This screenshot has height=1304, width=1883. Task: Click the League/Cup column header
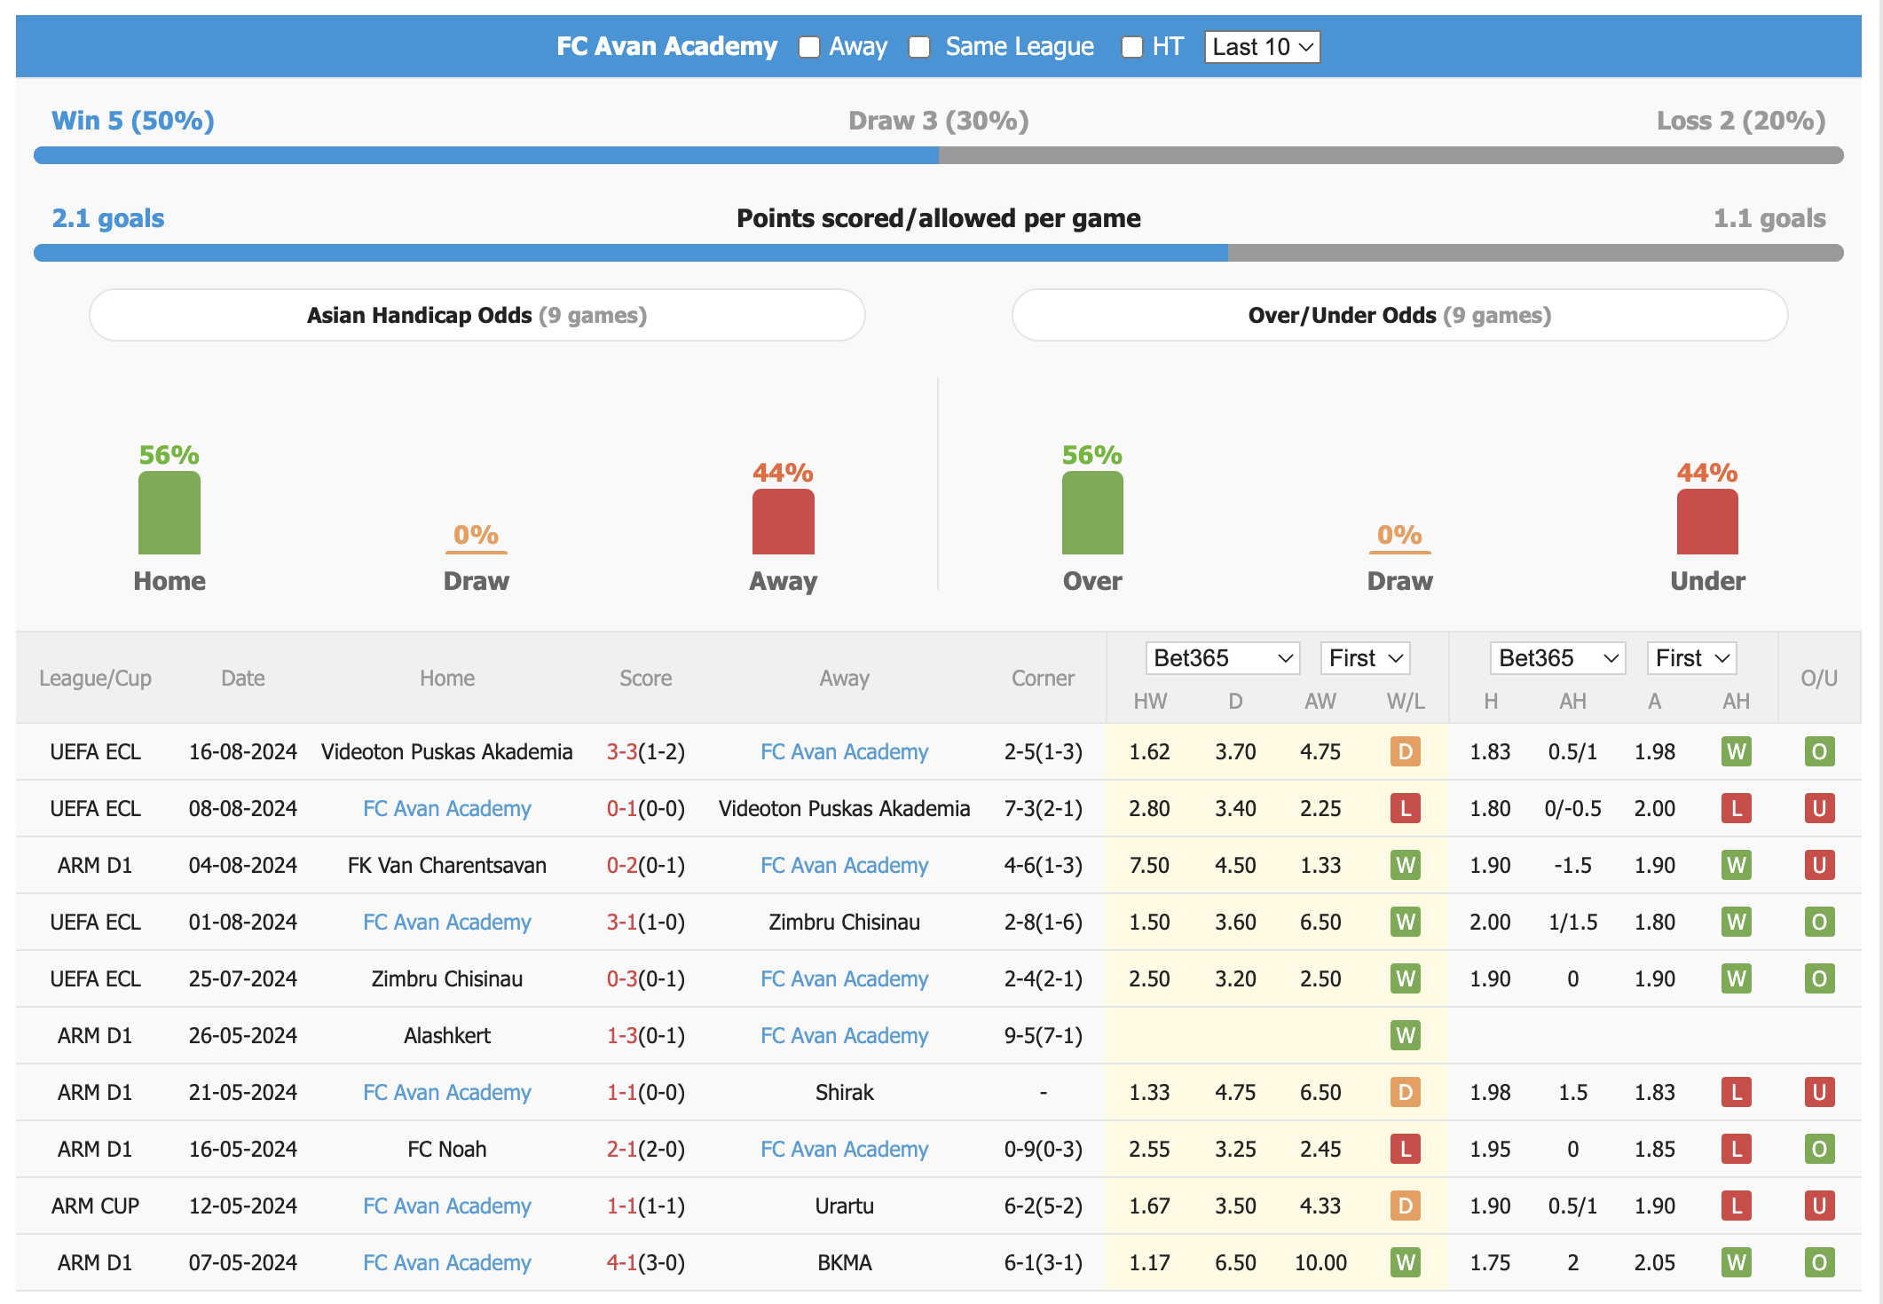tap(95, 679)
